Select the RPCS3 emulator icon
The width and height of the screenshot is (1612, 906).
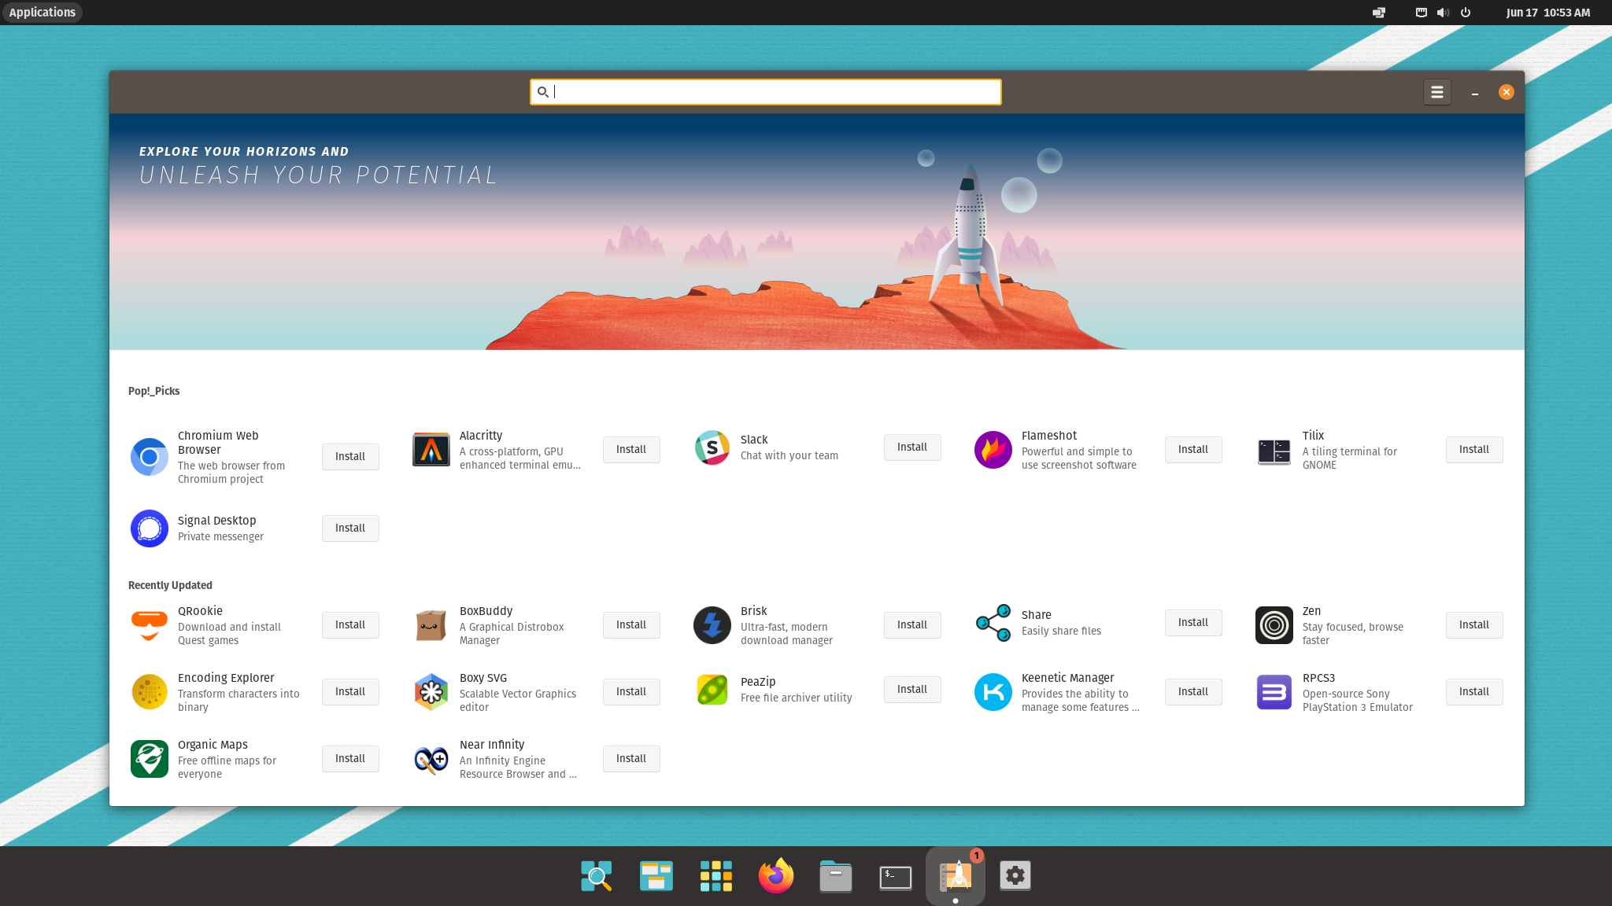click(1274, 692)
